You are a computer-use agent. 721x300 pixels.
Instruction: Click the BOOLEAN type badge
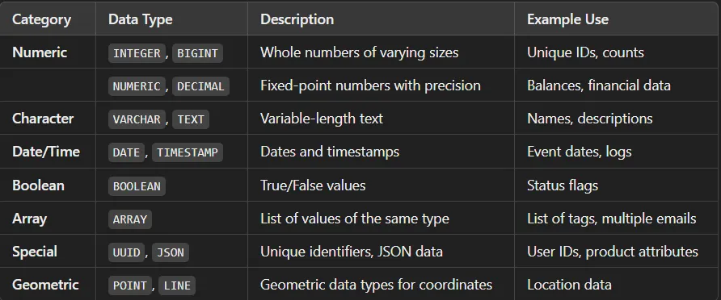click(137, 186)
